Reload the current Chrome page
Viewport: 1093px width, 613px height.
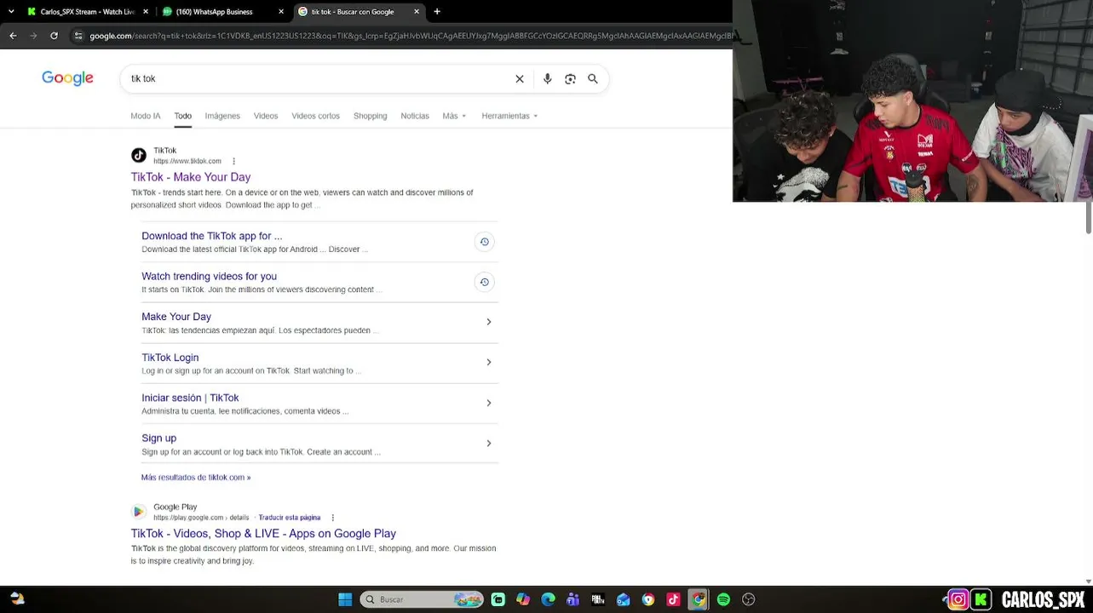54,36
